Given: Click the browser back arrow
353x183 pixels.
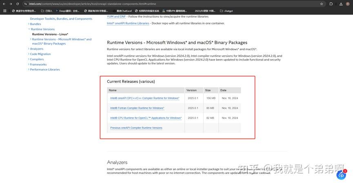Looking at the screenshot, I should pyautogui.click(x=4, y=4).
